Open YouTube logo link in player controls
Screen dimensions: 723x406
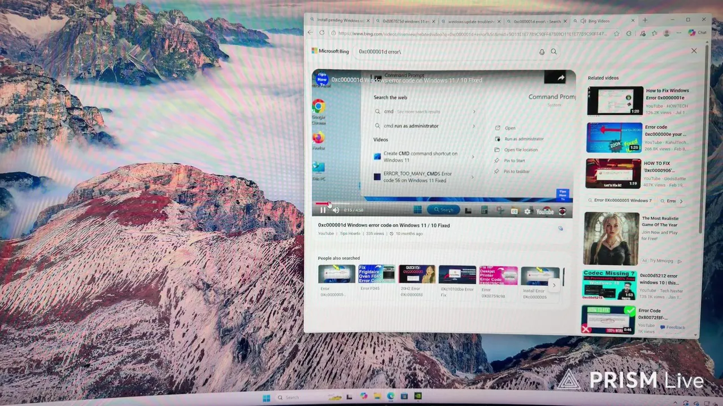tap(545, 211)
